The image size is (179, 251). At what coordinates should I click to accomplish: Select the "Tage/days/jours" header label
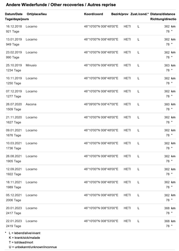coord(17,19)
